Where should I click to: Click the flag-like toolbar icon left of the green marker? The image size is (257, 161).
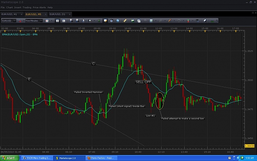click(x=90, y=21)
